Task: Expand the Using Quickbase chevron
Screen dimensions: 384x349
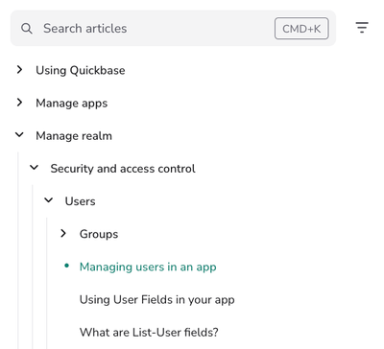Action: [x=19, y=70]
